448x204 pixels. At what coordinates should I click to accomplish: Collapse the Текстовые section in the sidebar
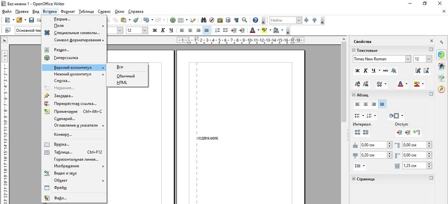[x=354, y=50]
